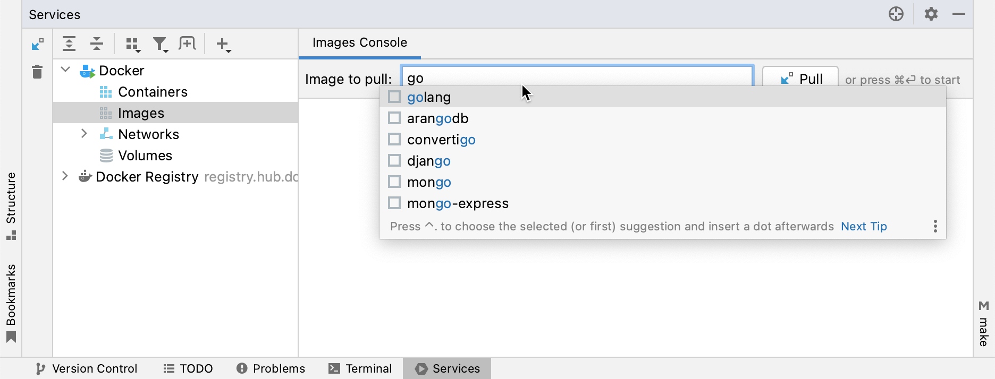The image size is (995, 379).
Task: Tick the checkbox next to django
Action: 394,160
